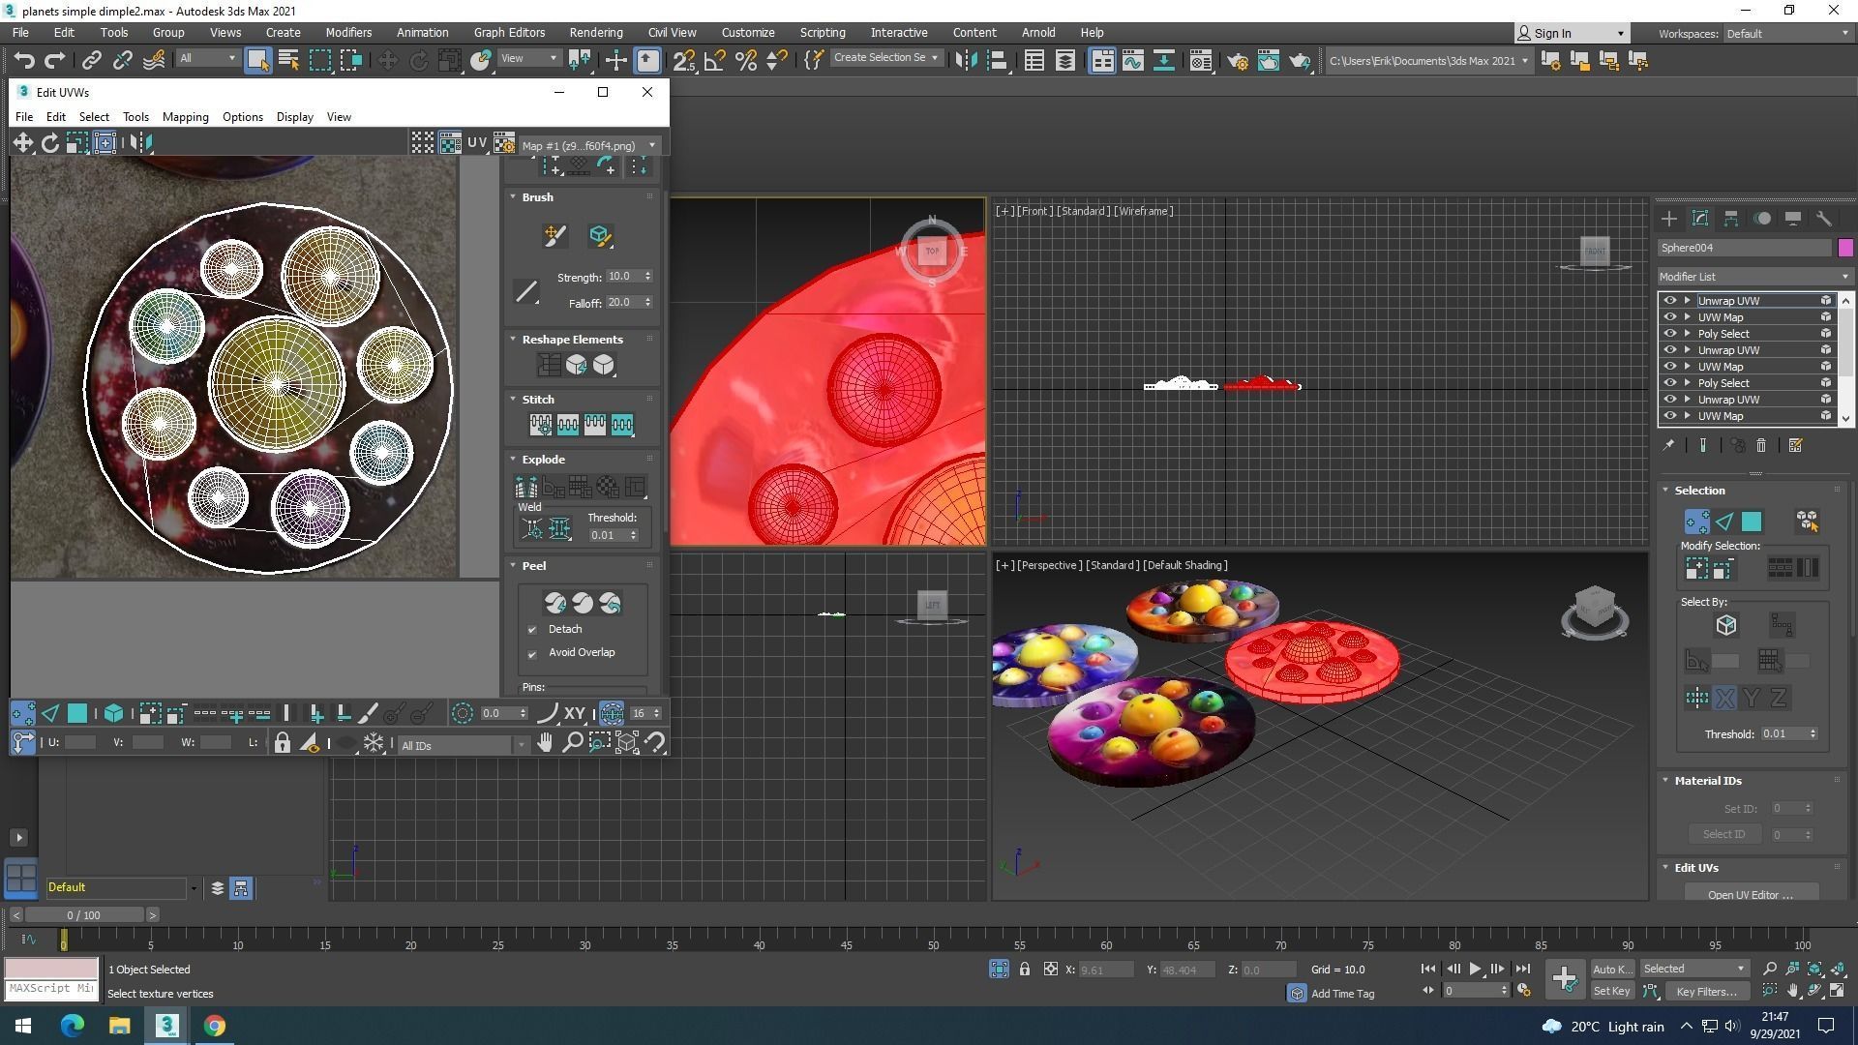This screenshot has width=1858, height=1045.
Task: Open the Mapping menu in Edit UVWs
Action: coord(185,116)
